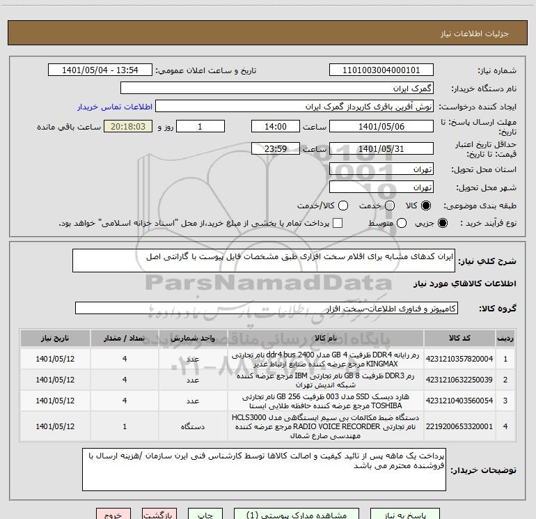Image resolution: width=536 pixels, height=519 pixels.
Task: Click the price validity date 1401/05/31
Action: click(x=381, y=148)
